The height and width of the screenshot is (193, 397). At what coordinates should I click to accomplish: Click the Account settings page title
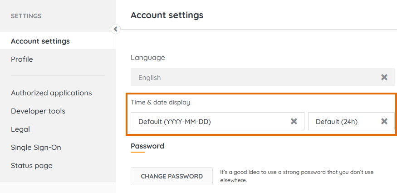[x=167, y=15]
